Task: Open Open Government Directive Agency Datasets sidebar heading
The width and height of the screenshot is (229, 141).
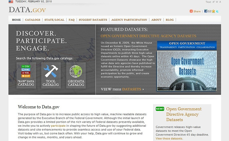Action: (x=184, y=114)
